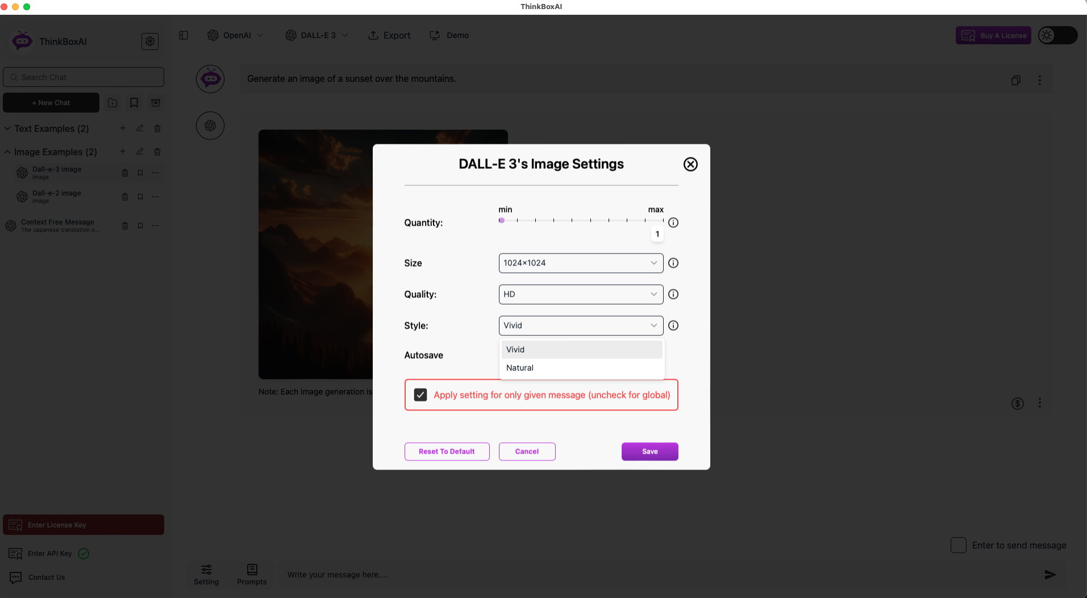Enable the Enter to send message checkbox
This screenshot has width=1087, height=598.
(x=959, y=545)
